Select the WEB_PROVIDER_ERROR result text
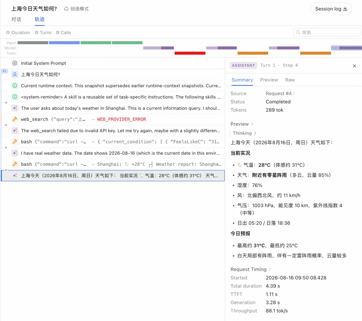 click(122, 119)
